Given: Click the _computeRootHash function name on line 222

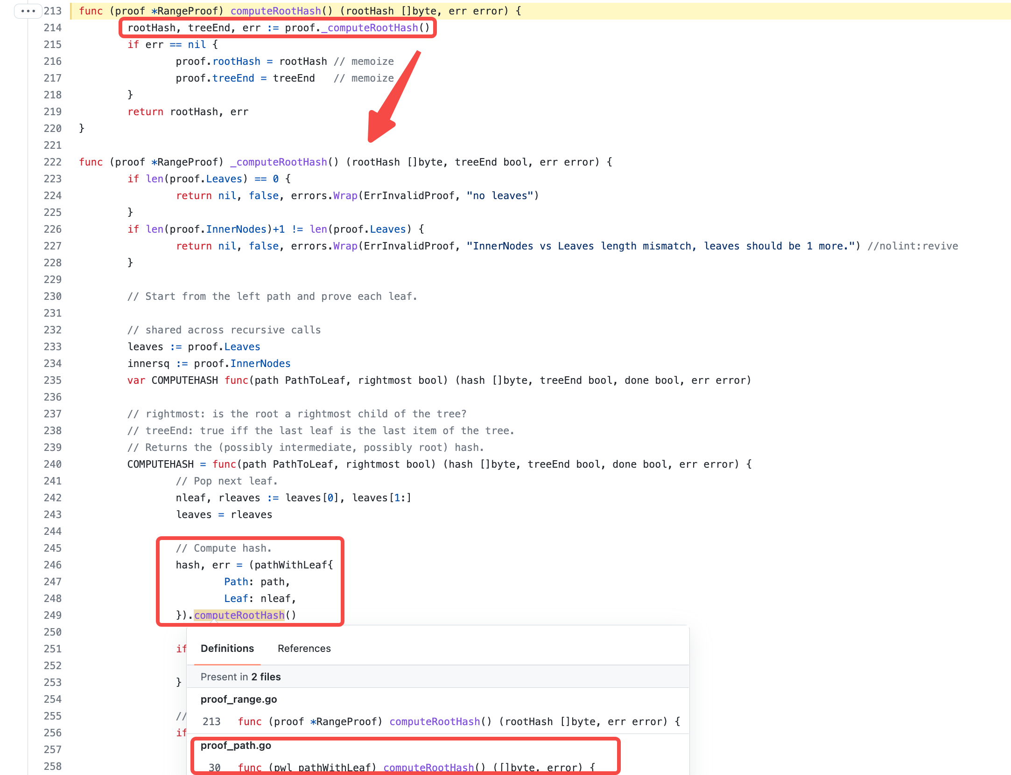Looking at the screenshot, I should (x=279, y=162).
